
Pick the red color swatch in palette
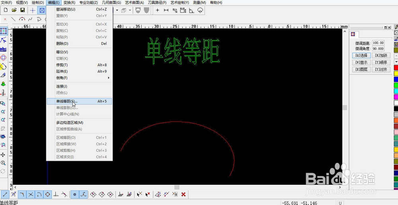coord(396,68)
